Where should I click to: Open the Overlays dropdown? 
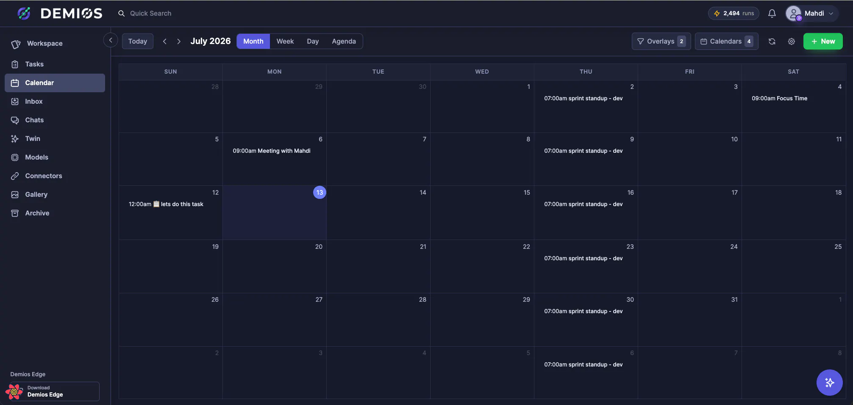tap(661, 41)
